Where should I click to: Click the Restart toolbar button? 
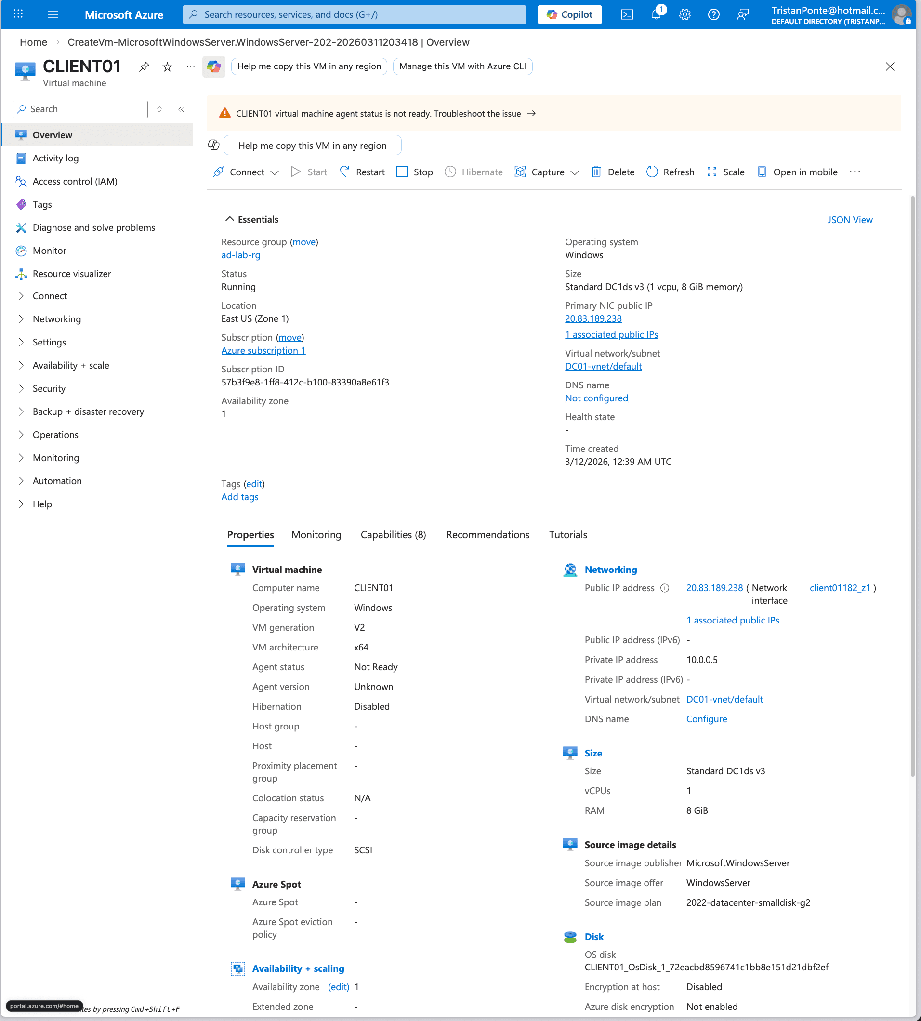(362, 172)
